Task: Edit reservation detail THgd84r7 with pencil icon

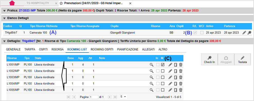Action: (244, 33)
